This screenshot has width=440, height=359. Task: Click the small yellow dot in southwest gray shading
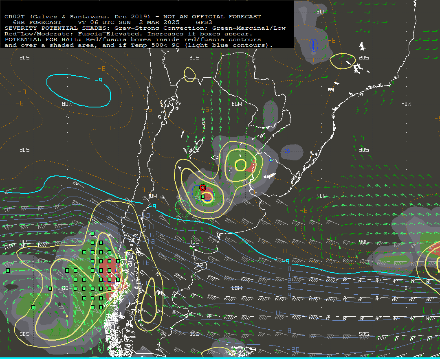pos(67,316)
